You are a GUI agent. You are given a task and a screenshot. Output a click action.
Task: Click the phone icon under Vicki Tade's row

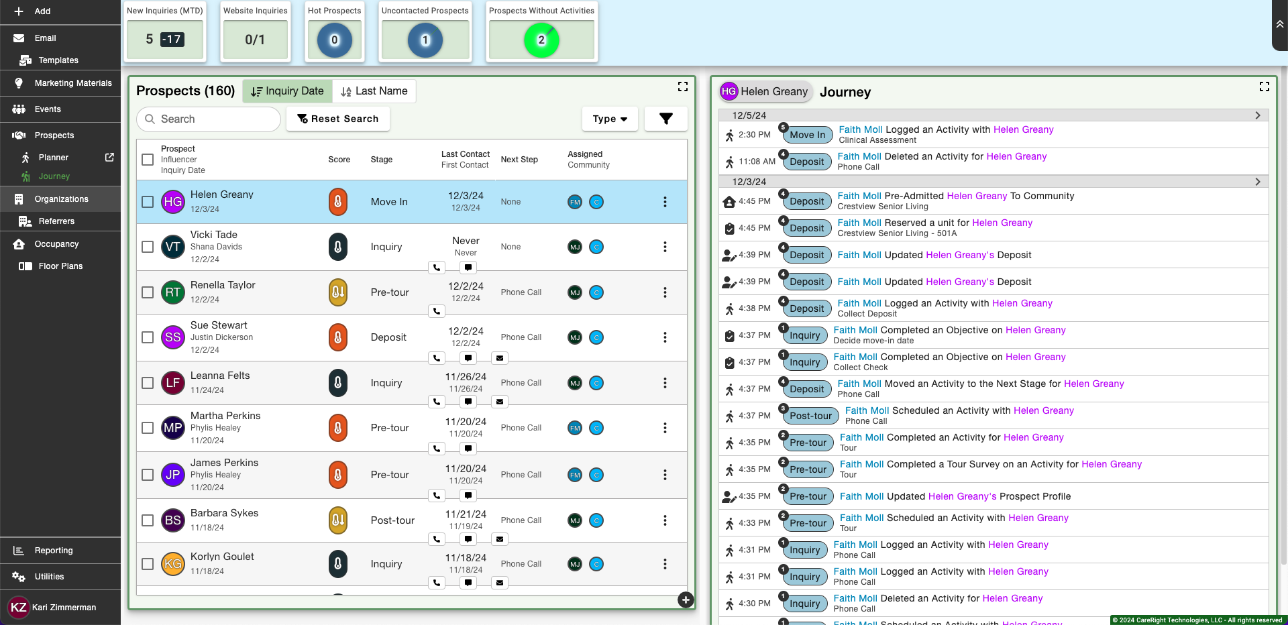point(437,268)
